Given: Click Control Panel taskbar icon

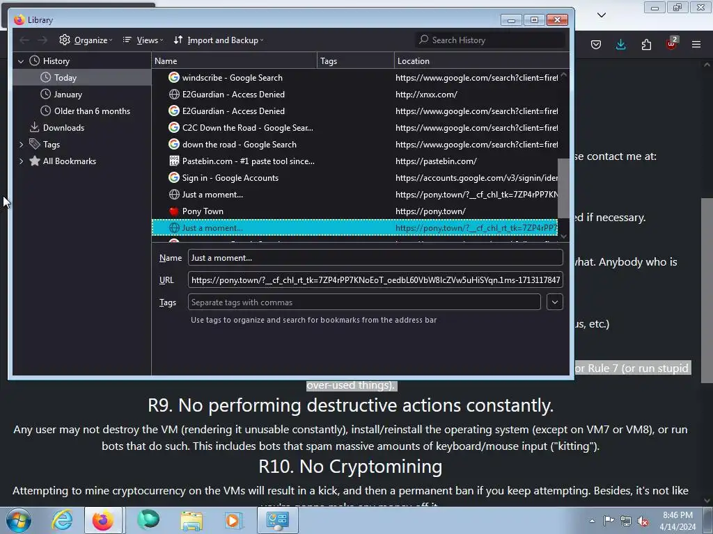Looking at the screenshot, I should 277,520.
